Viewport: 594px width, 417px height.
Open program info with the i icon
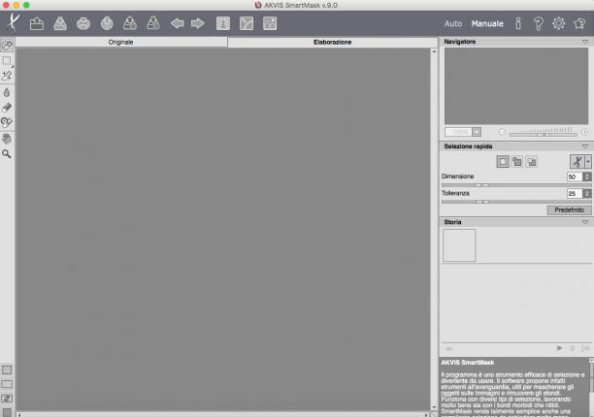(x=518, y=23)
